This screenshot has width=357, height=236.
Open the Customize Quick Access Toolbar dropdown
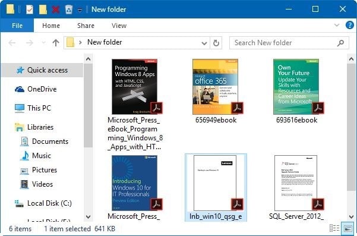80,10
